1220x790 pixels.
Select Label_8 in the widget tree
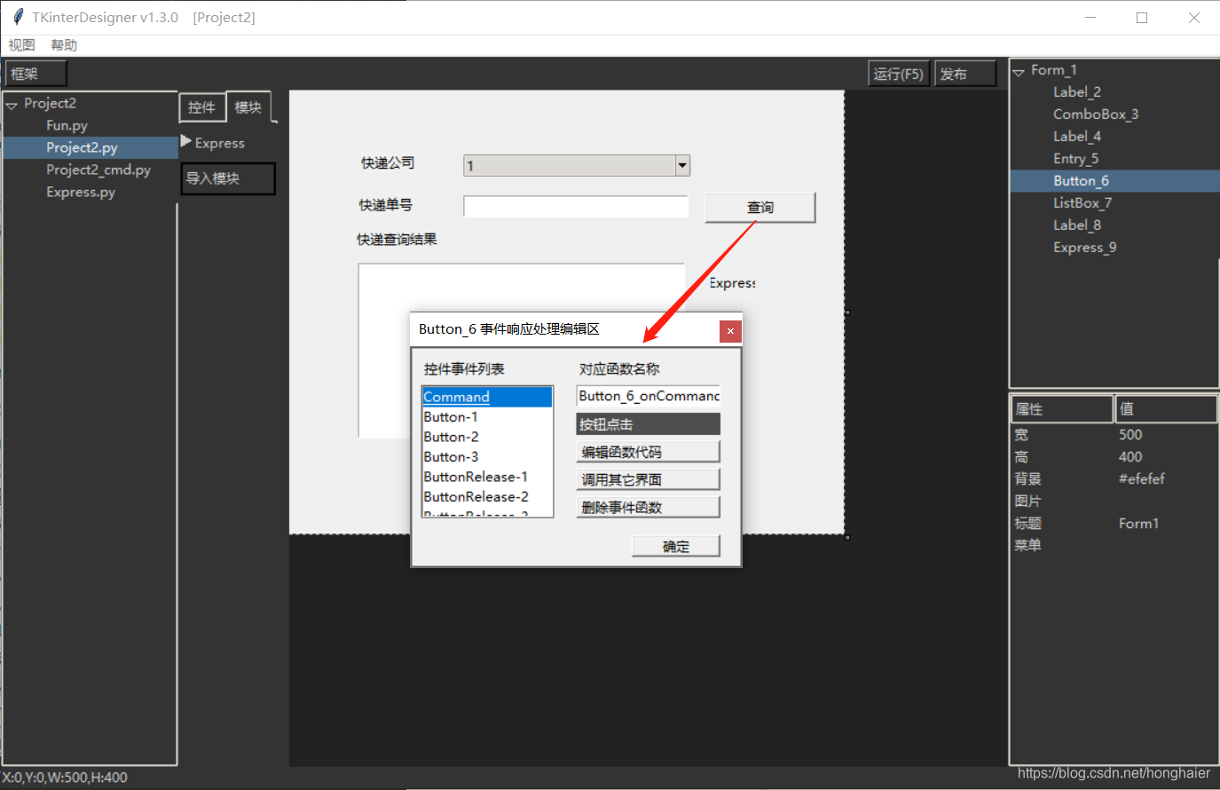tap(1077, 225)
